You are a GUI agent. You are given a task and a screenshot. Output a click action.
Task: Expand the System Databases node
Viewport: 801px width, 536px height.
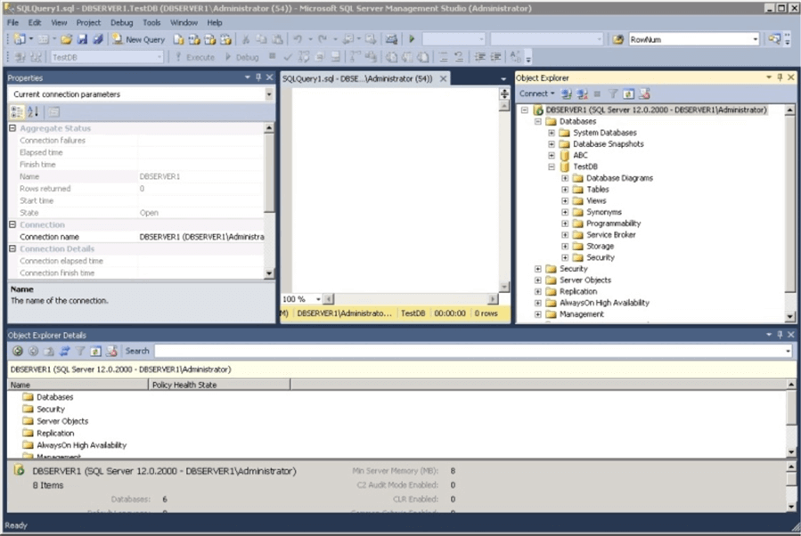point(552,133)
